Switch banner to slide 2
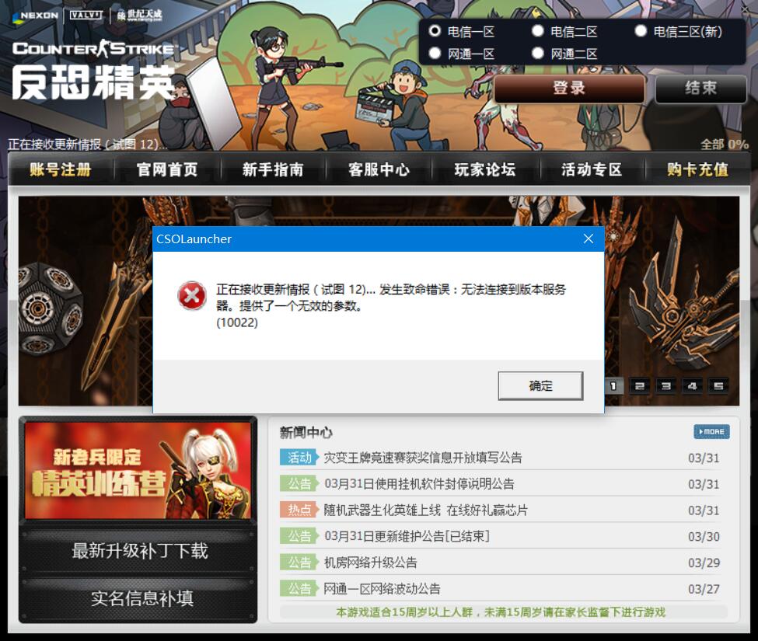This screenshot has height=641, width=758. click(x=640, y=386)
